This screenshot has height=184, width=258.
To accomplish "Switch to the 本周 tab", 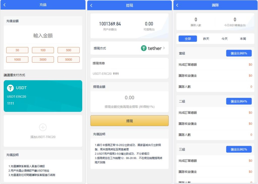I will (x=243, y=39).
